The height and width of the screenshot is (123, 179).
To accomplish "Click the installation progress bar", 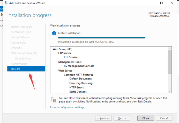I will (101, 38).
